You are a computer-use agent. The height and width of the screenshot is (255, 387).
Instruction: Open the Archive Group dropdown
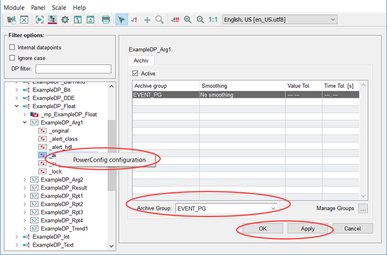[226, 208]
